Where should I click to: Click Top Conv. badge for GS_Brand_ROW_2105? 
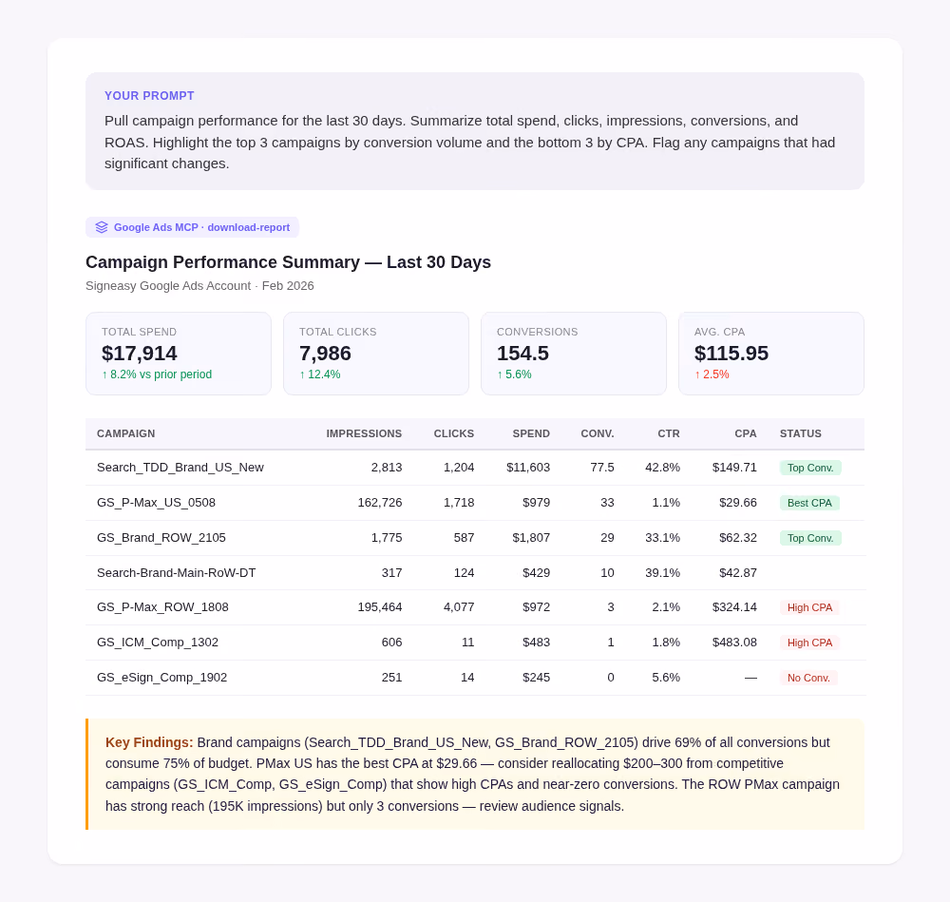click(x=810, y=538)
